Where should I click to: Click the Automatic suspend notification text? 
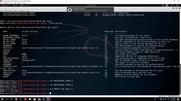89,10
